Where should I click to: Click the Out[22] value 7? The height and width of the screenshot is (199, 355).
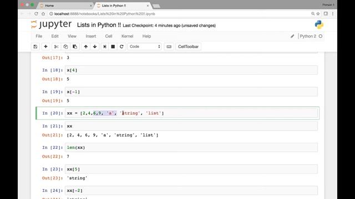(x=68, y=156)
